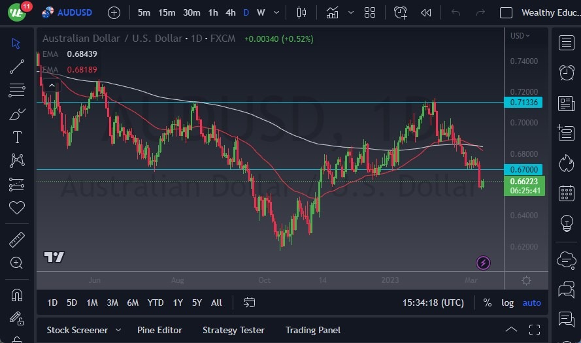Select the 4h timeframe button
The width and height of the screenshot is (581, 343).
point(230,12)
